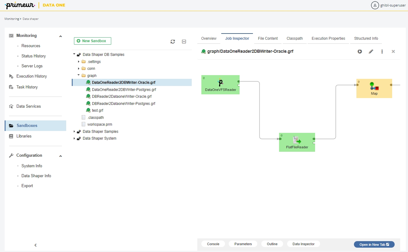Click the Data Shaper Samples sandbox icon
Viewport: 408px width, 252px height.
pos(79,132)
